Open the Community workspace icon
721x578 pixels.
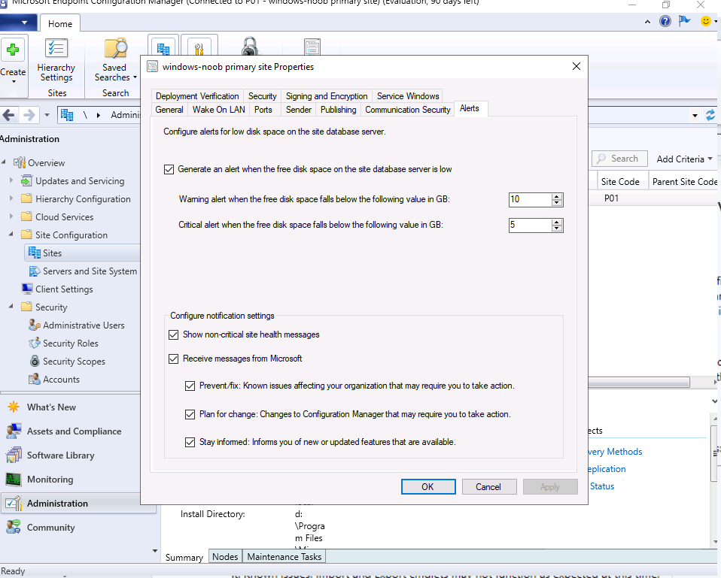(14, 527)
